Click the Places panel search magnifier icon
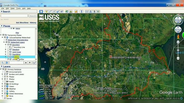 [3, 63]
